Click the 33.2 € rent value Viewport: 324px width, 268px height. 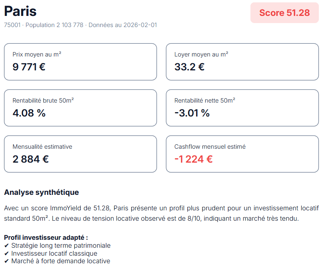point(189,67)
